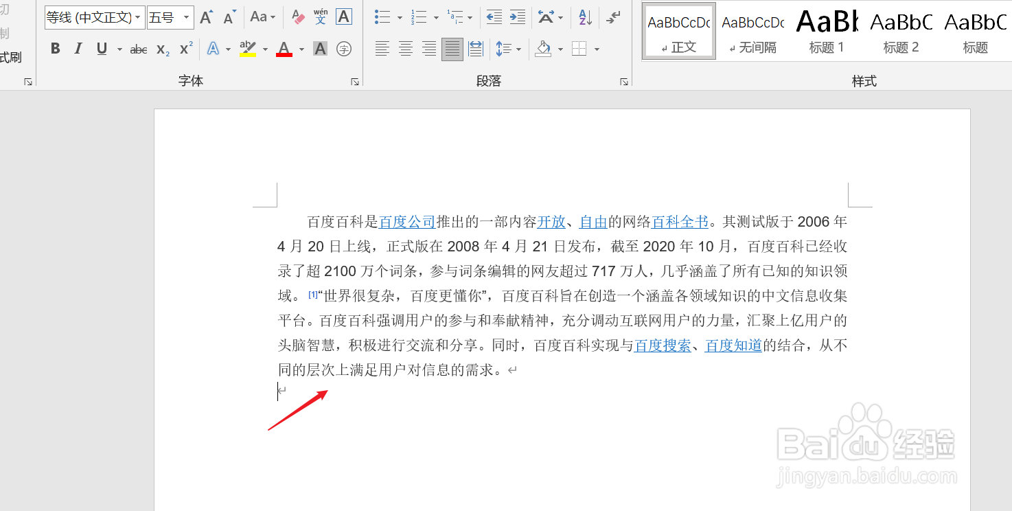
Task: Toggle underline formatting
Action: point(102,49)
